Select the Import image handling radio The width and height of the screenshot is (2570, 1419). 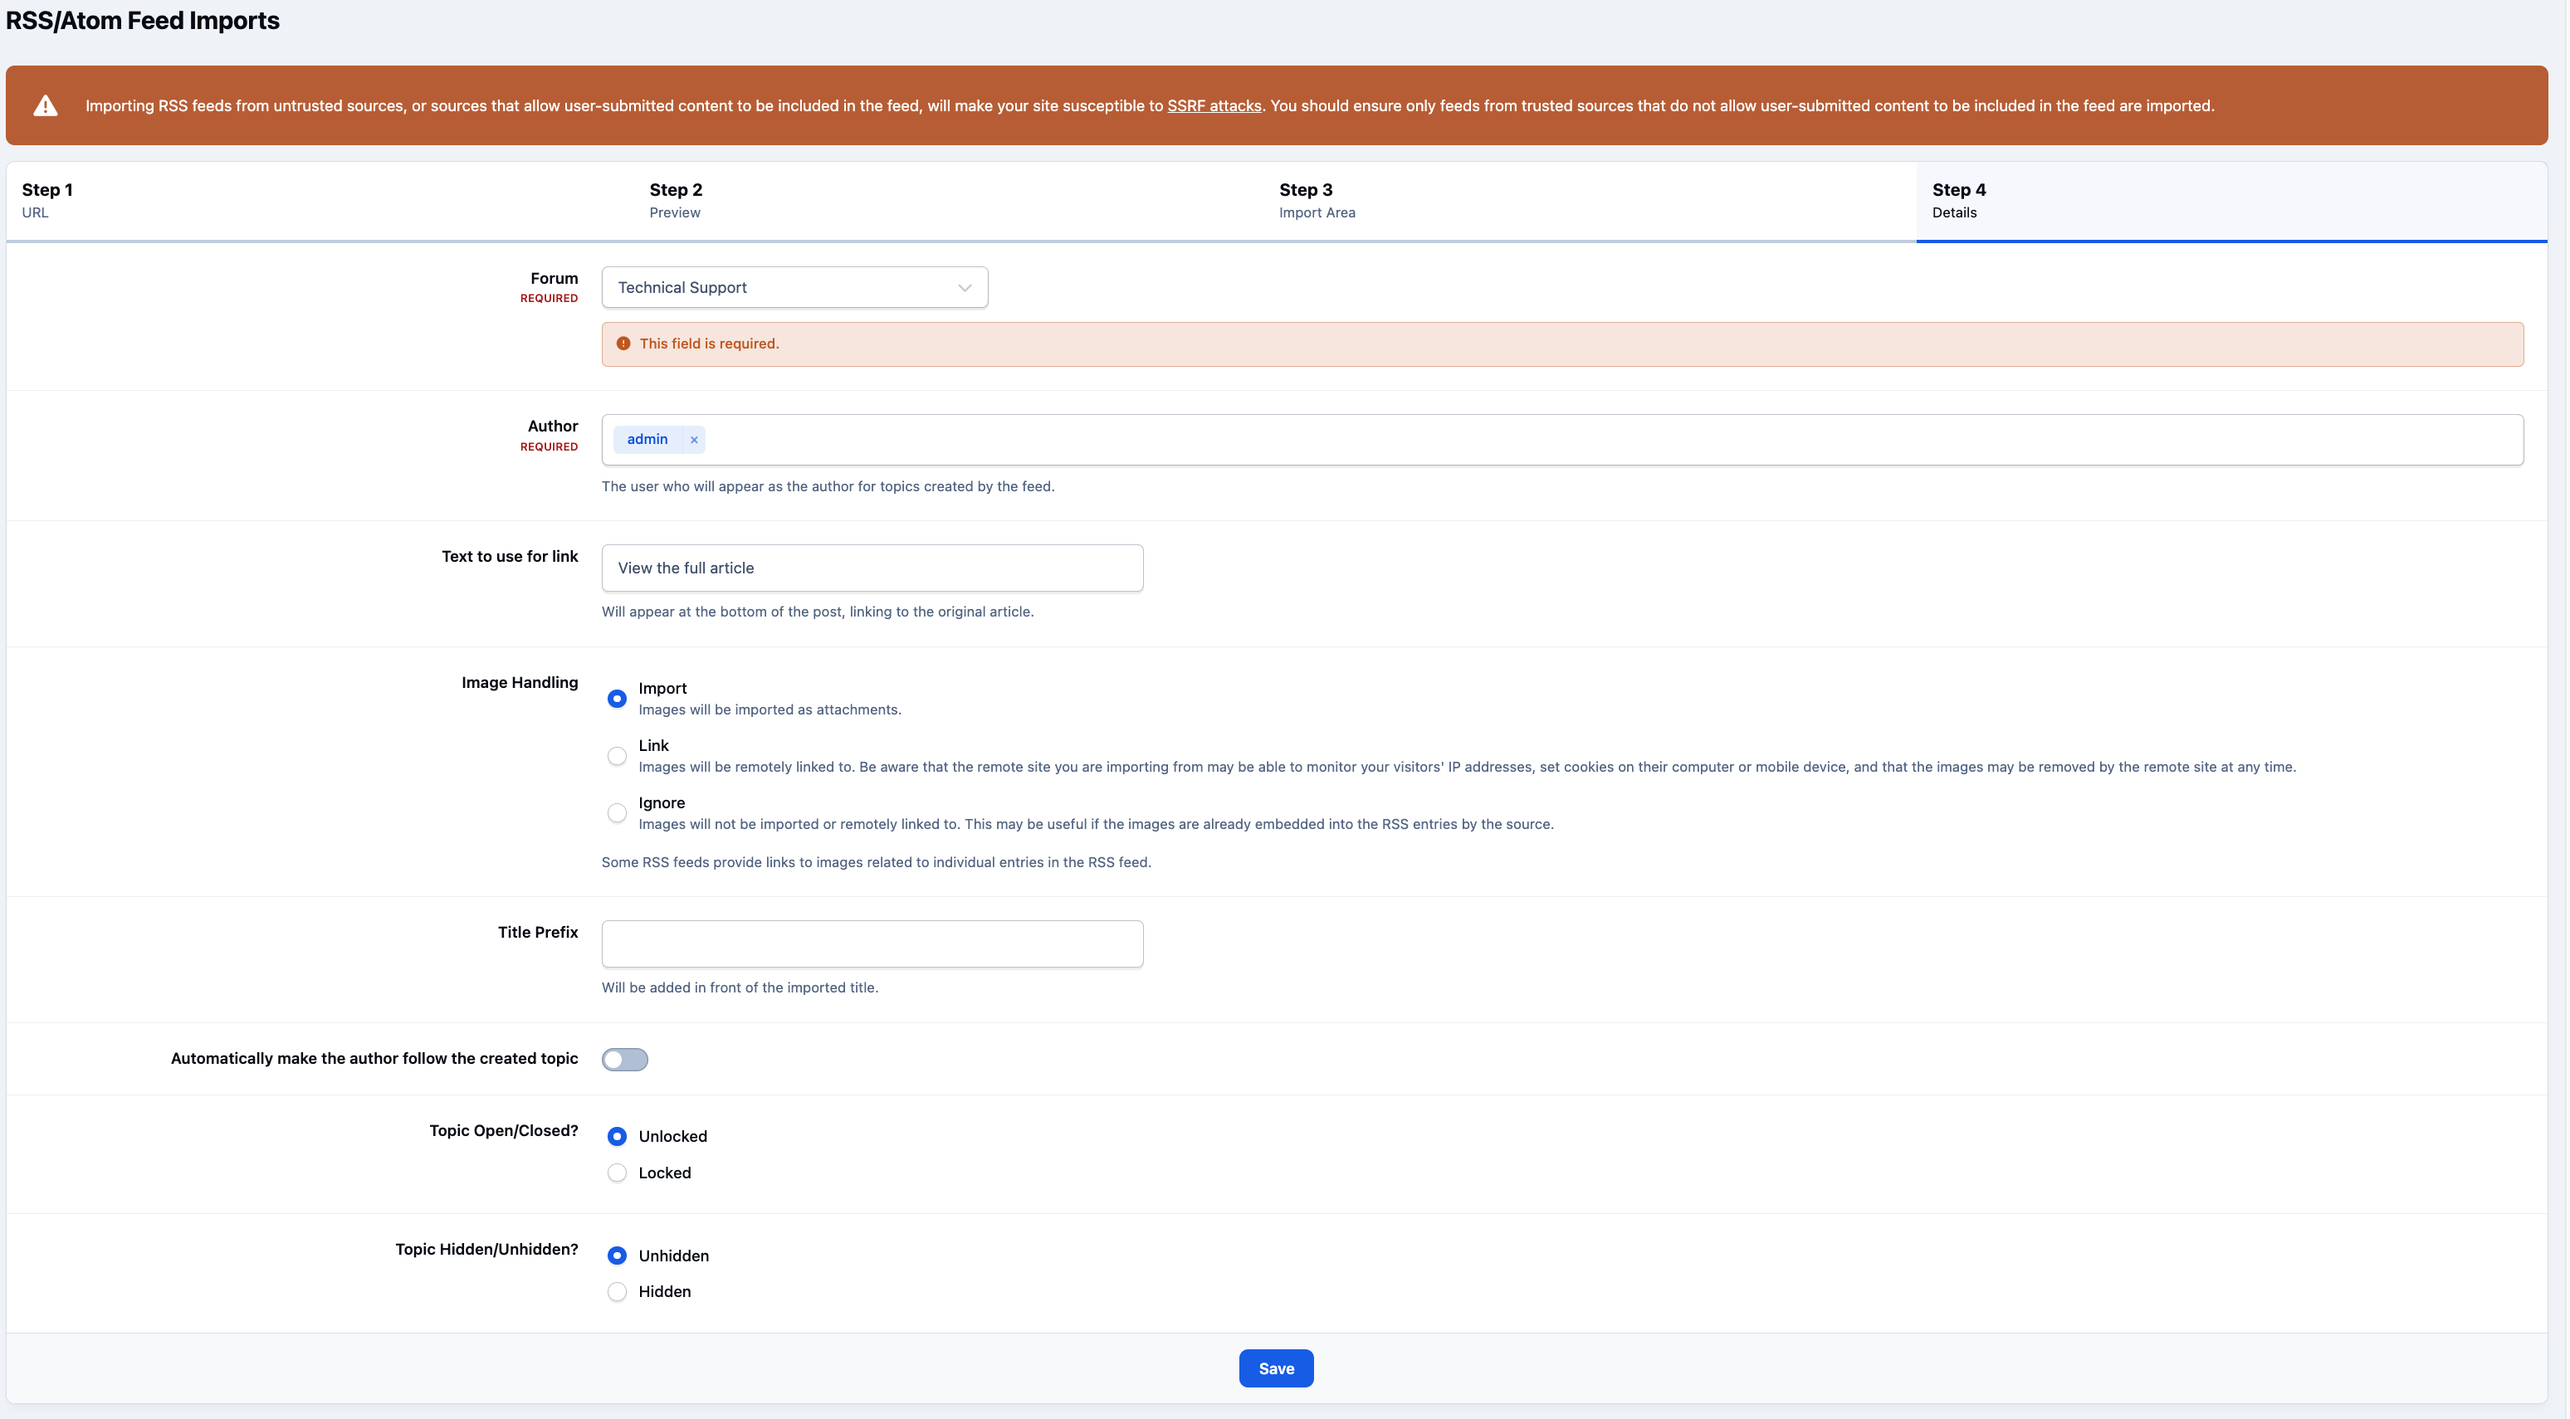tap(617, 699)
